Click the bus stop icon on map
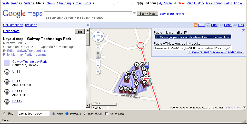248x124 pixels. coord(146,65)
